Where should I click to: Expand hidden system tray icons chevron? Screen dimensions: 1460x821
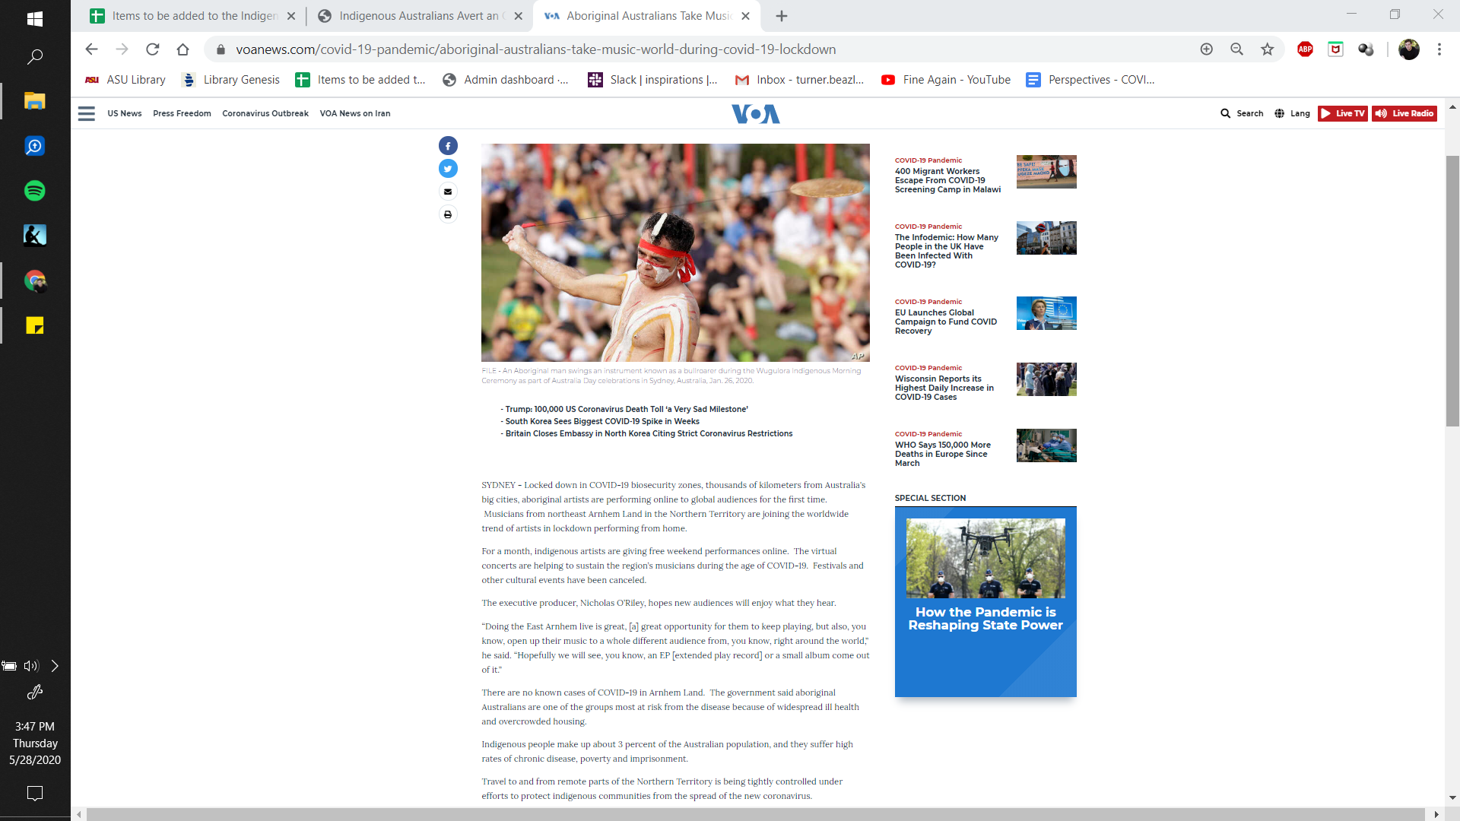coord(55,666)
